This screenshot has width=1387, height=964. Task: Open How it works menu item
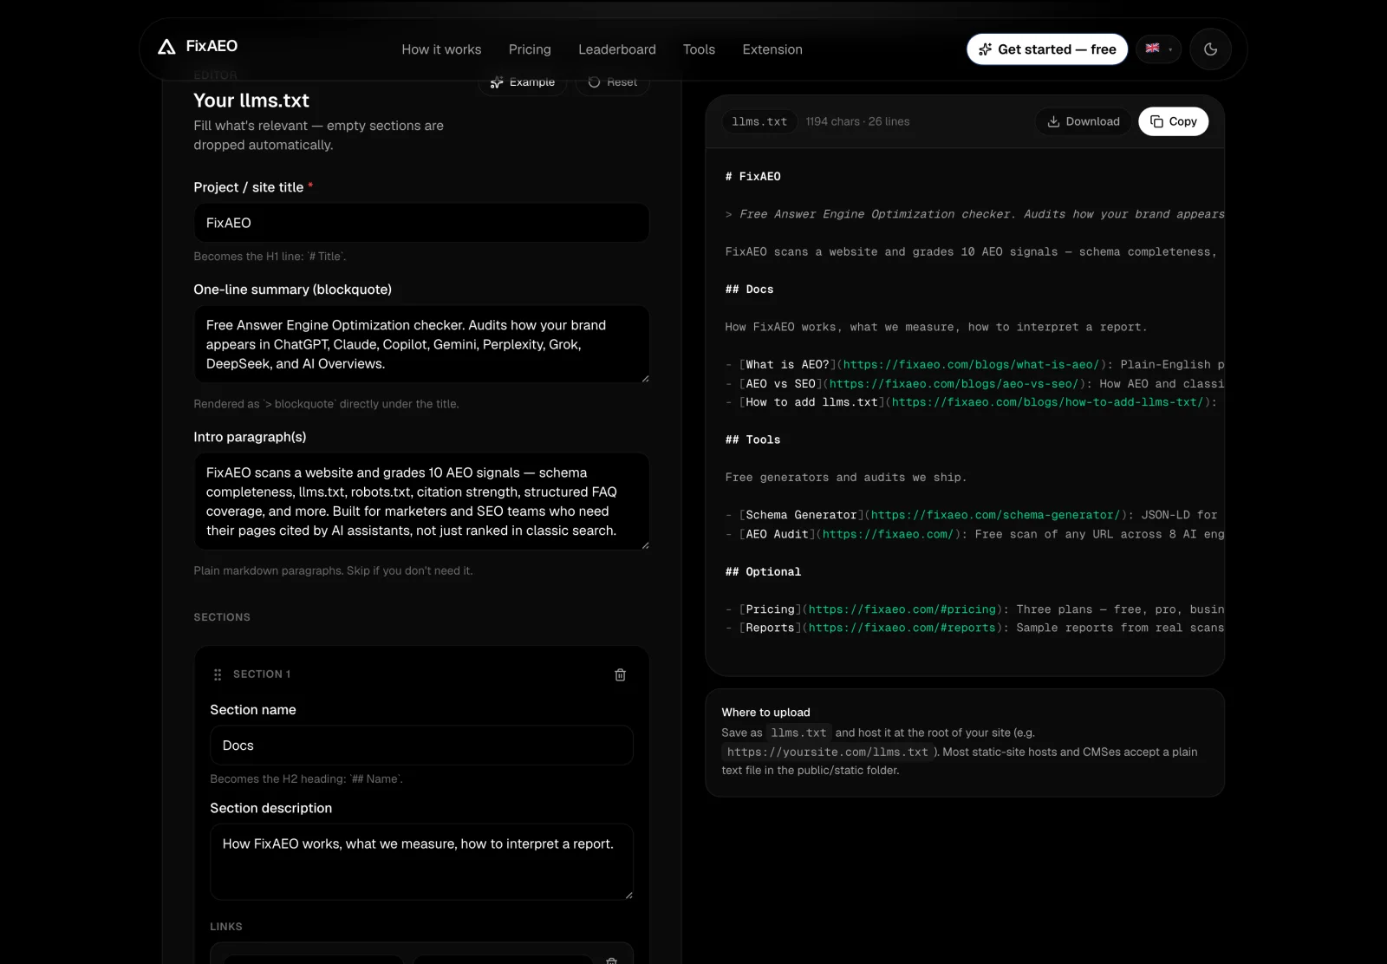[x=441, y=49]
